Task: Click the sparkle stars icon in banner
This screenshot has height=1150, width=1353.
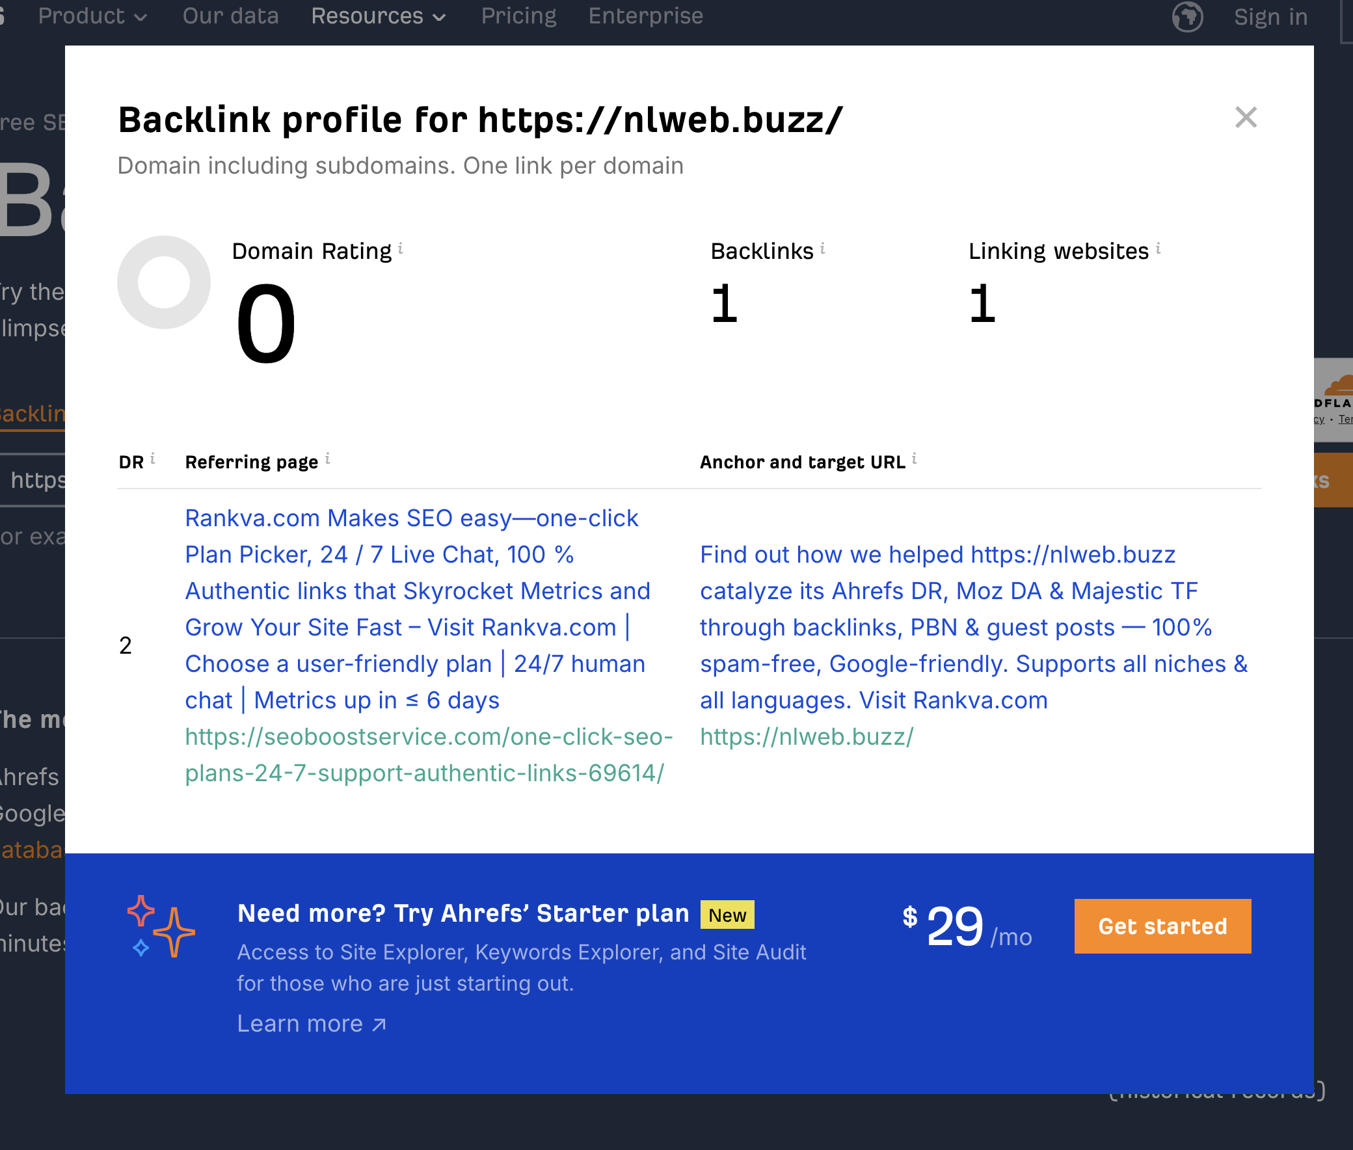Action: pos(161,926)
